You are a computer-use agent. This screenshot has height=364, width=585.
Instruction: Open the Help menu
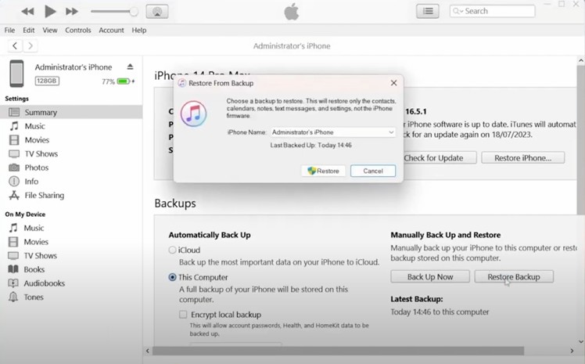coord(138,31)
